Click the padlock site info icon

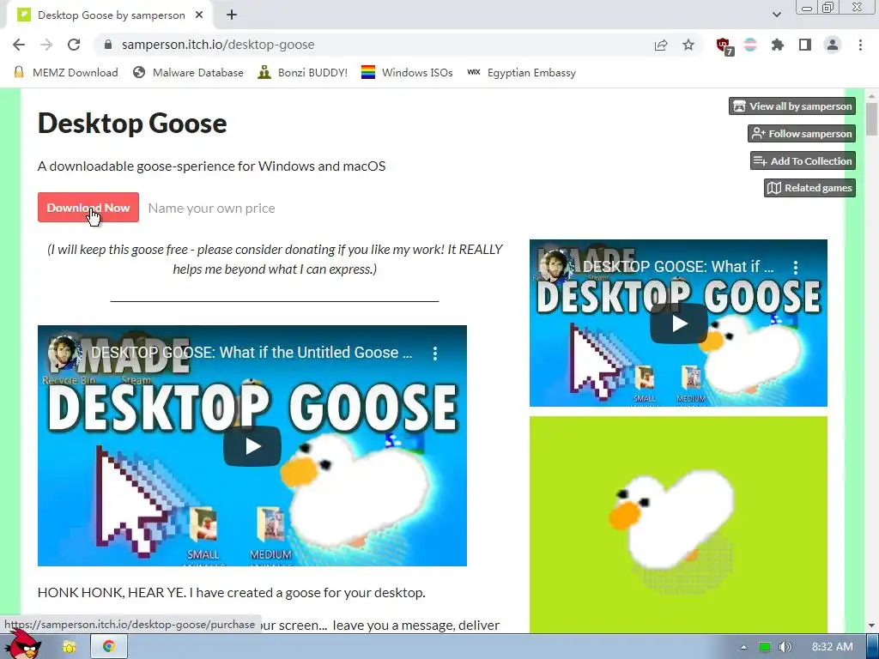[x=109, y=45]
